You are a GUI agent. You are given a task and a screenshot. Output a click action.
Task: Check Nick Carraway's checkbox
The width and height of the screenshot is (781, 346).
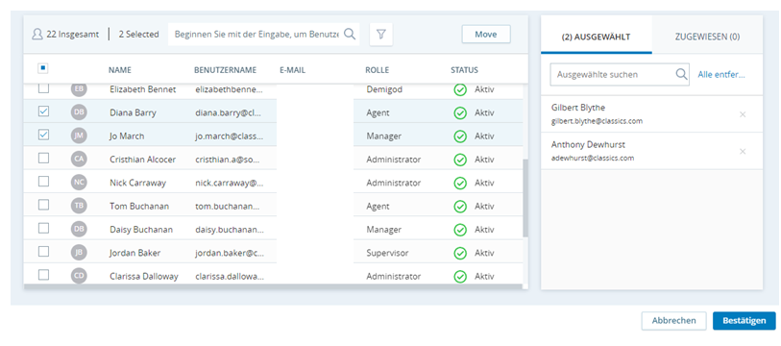coord(44,182)
